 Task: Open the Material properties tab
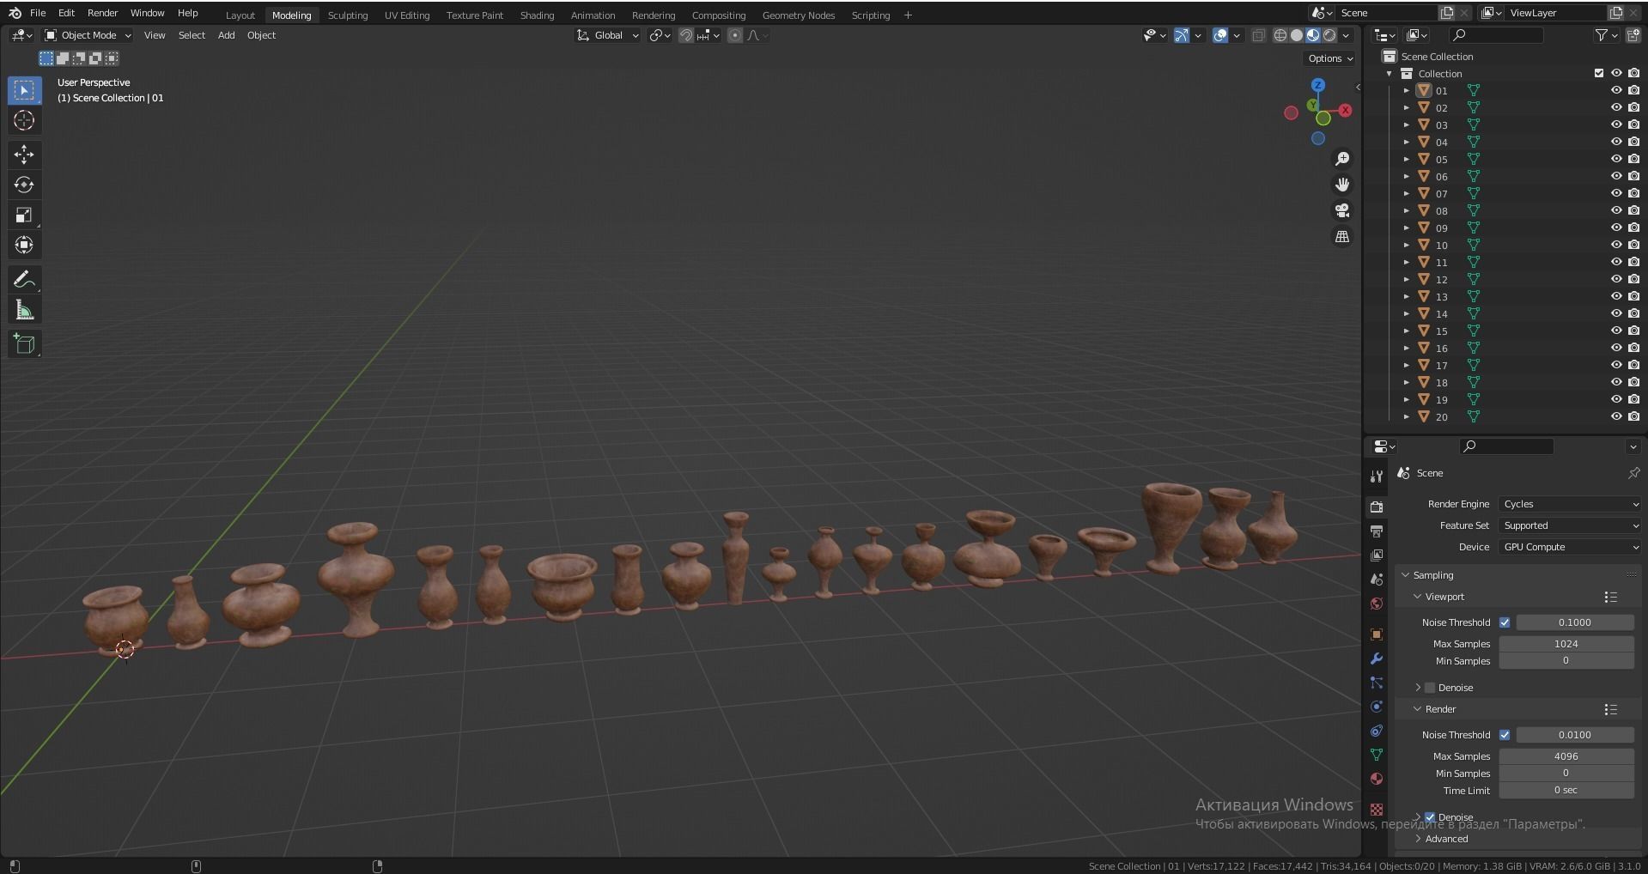pyautogui.click(x=1377, y=779)
